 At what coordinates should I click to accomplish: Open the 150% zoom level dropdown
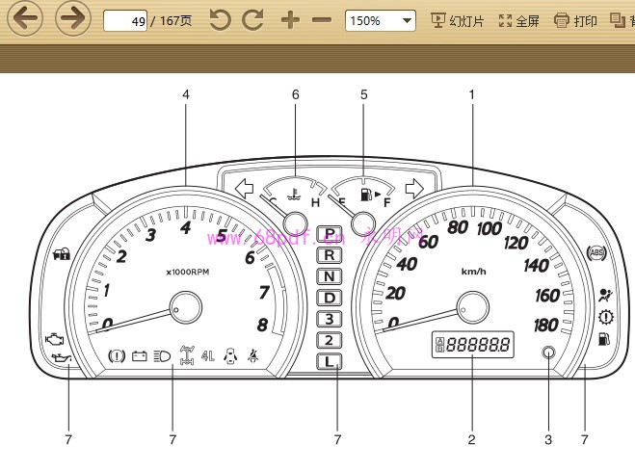pos(380,20)
